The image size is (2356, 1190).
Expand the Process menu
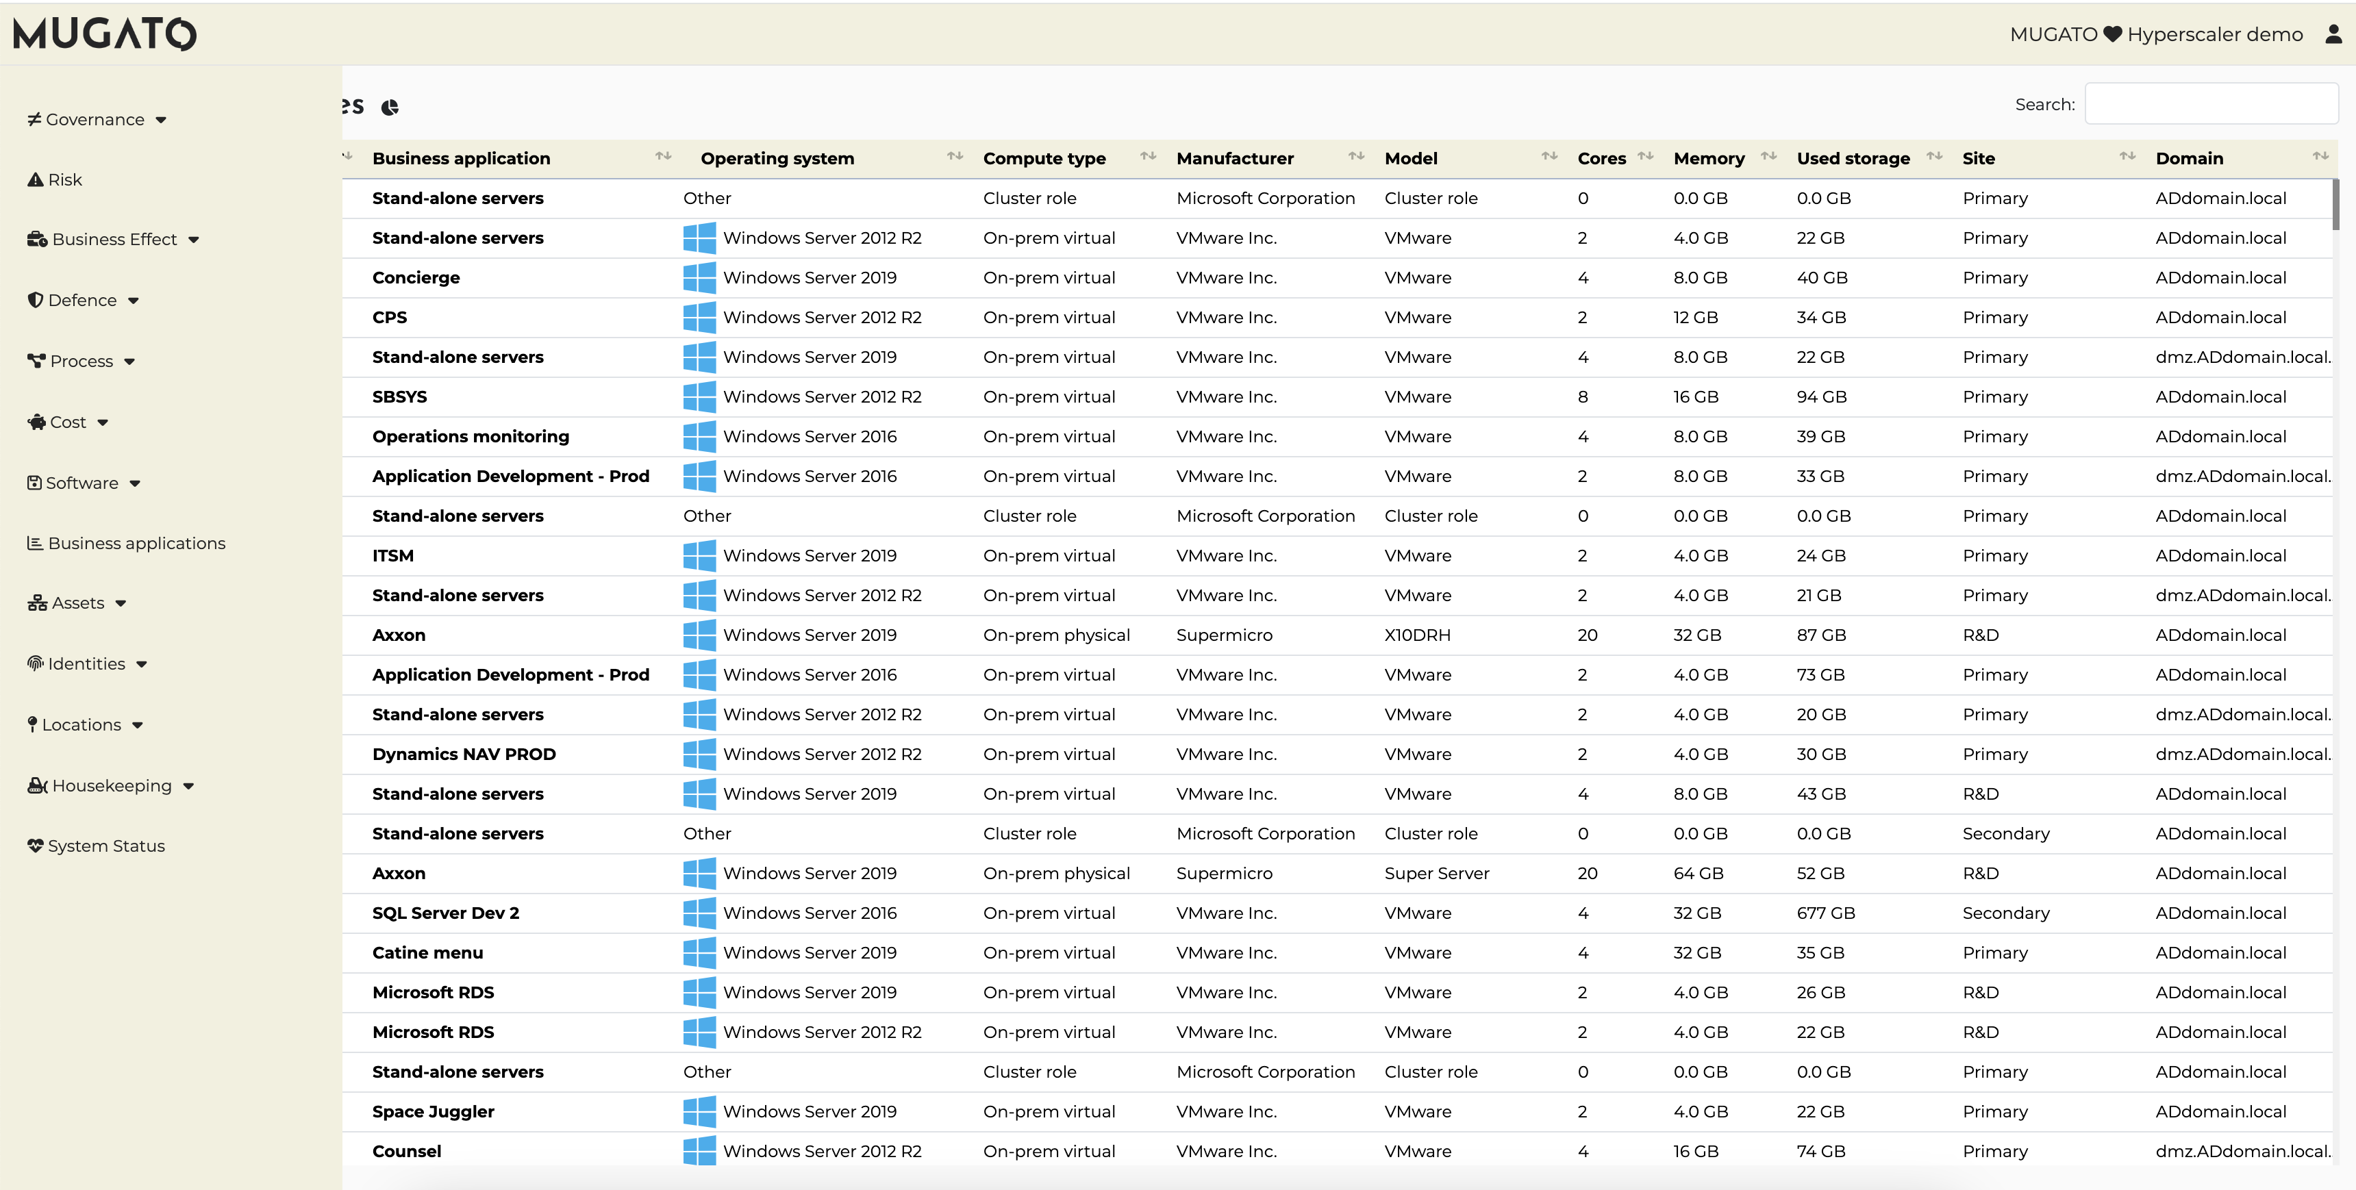click(130, 362)
